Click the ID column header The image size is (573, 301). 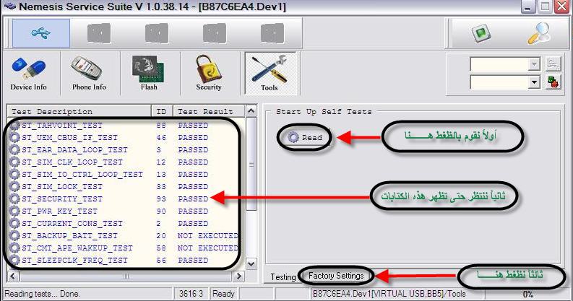[x=162, y=111]
